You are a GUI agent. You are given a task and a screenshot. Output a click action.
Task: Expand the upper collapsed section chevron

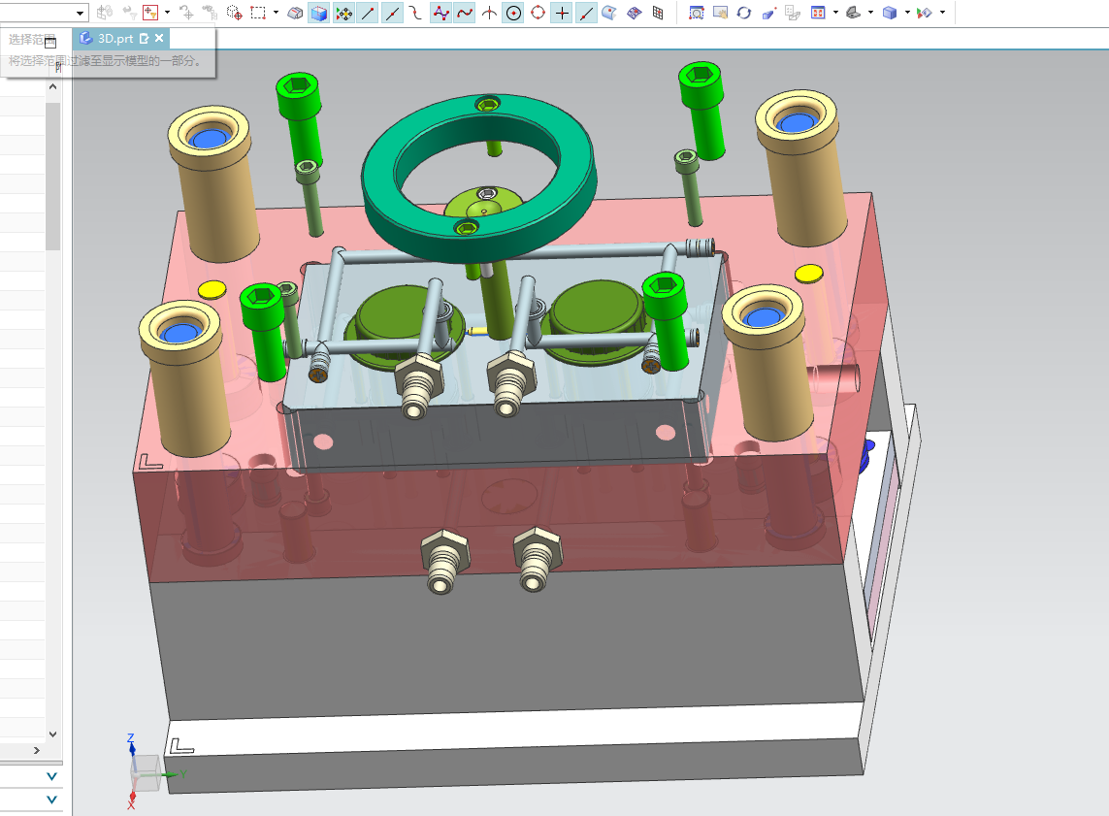[51, 776]
